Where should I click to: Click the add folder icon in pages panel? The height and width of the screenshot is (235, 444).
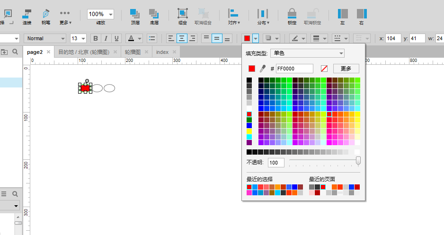[4, 52]
